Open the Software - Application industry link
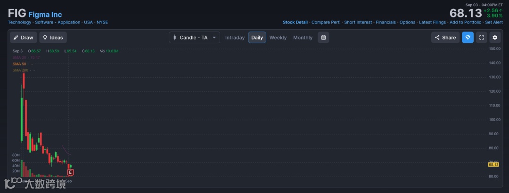The height and width of the screenshot is (193, 509). 57,23
